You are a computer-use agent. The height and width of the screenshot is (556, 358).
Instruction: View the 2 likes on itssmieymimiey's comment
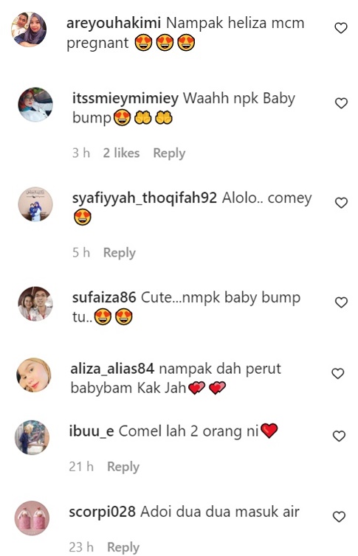[121, 153]
